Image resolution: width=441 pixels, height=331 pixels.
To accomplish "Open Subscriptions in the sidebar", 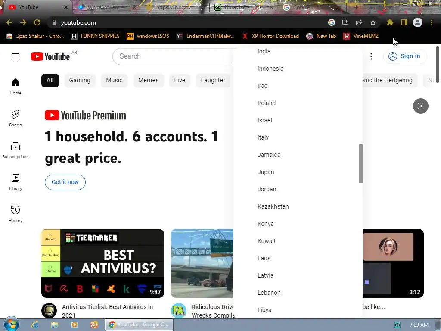I will click(16, 150).
